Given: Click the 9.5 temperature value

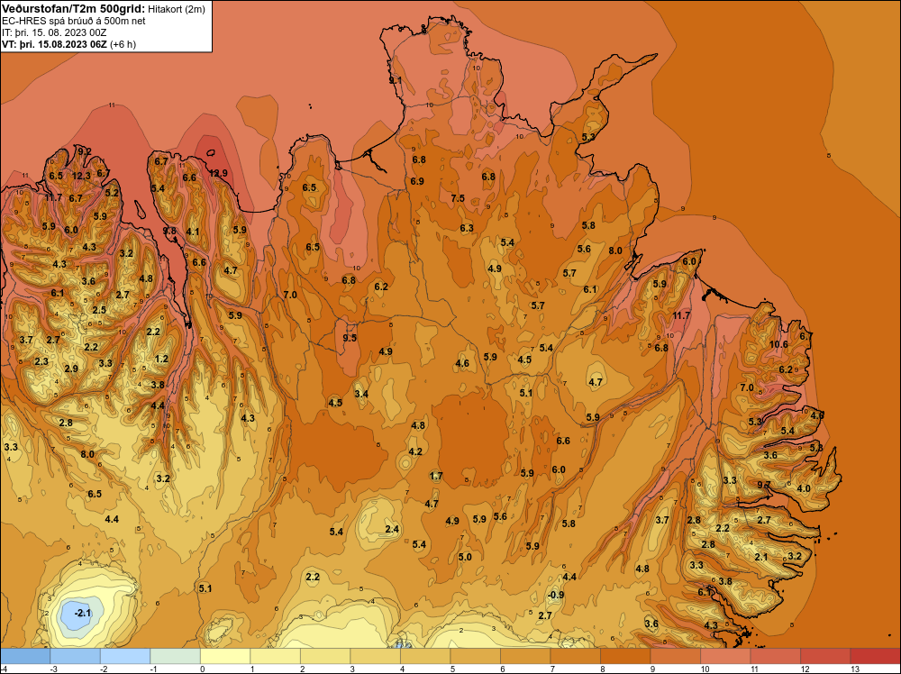Looking at the screenshot, I should coord(350,338).
